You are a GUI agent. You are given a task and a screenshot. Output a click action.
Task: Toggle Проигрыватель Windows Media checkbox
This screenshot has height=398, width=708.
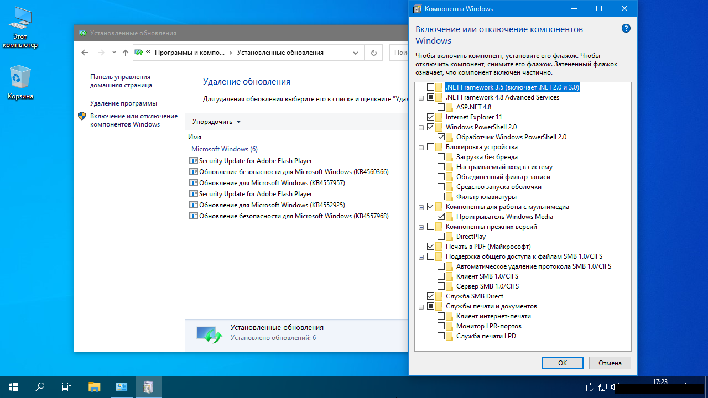441,217
